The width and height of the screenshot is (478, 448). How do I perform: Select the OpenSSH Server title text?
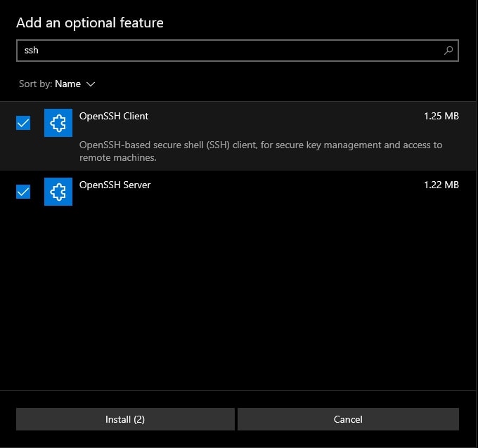click(115, 185)
